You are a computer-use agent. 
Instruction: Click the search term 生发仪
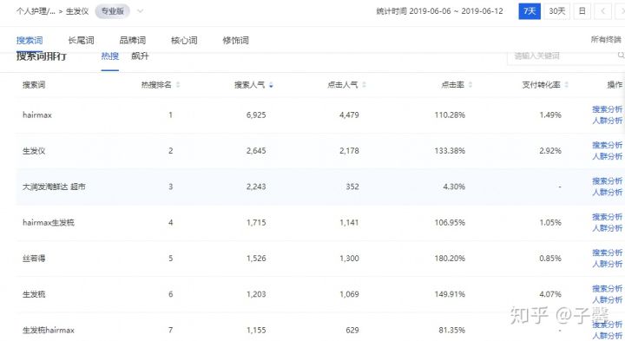click(34, 151)
